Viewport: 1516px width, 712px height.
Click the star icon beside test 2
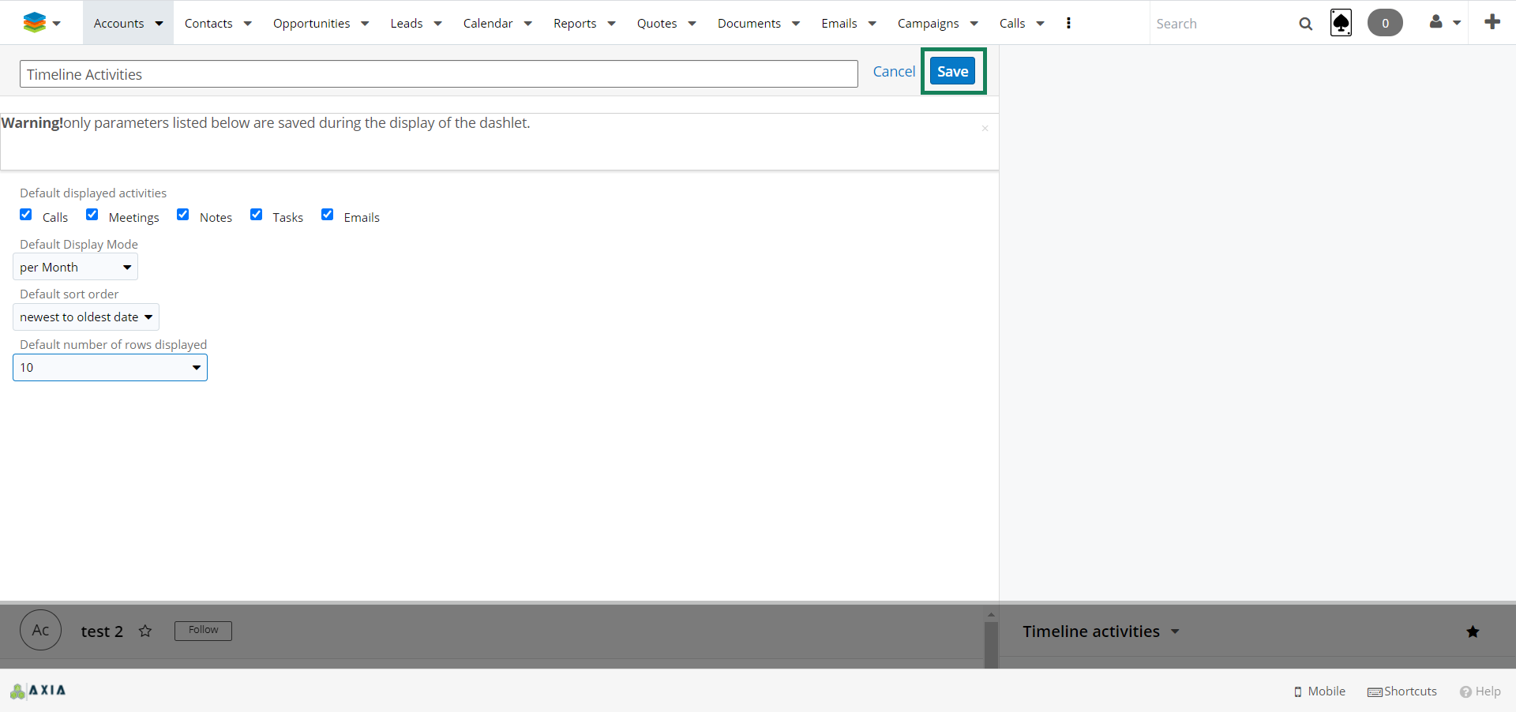[145, 631]
